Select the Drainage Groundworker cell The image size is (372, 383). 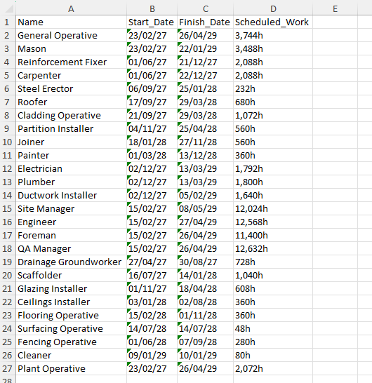(72, 262)
